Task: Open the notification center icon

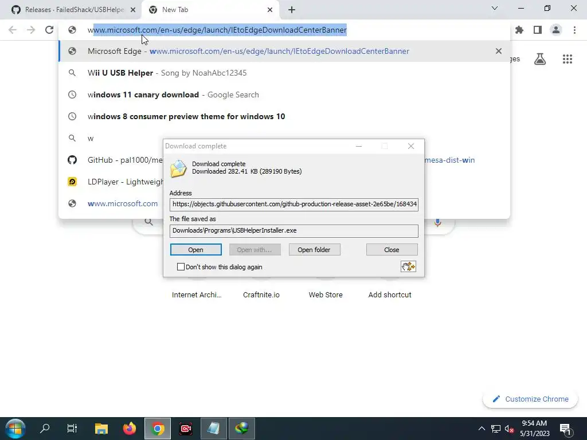Action: tap(566, 429)
